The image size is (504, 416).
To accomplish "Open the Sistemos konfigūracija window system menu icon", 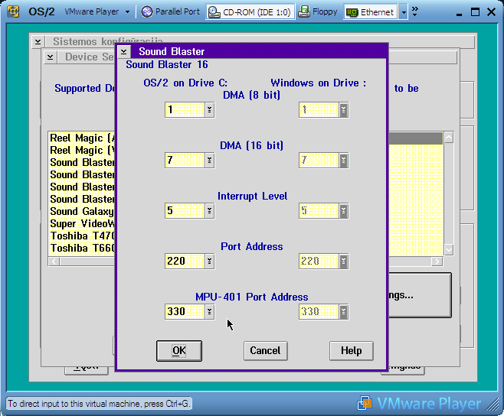I will [38, 42].
